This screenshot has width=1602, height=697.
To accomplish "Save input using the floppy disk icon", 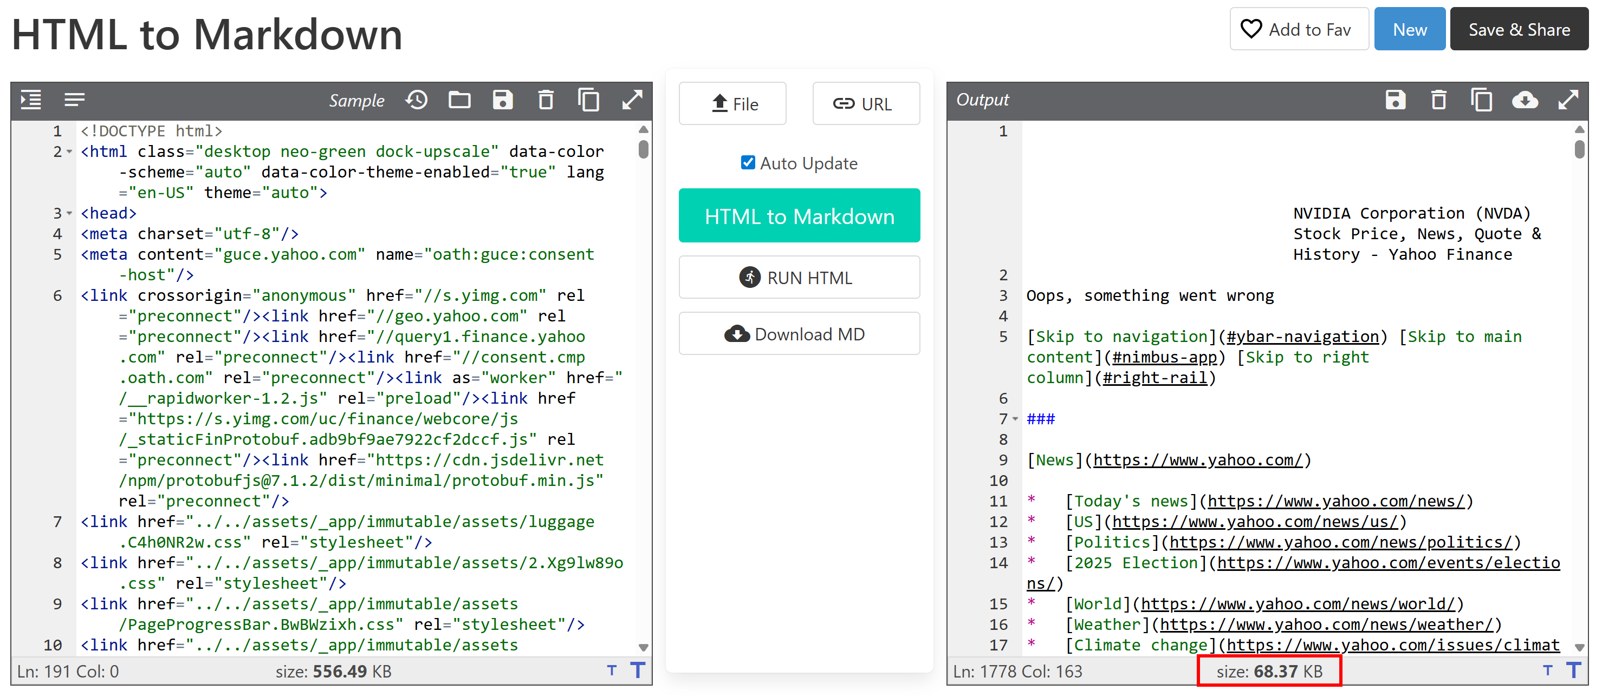I will [503, 100].
